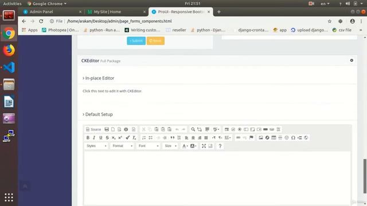Open the Photopea bookmark
Screen dimensions: 367x206
point(60,30)
